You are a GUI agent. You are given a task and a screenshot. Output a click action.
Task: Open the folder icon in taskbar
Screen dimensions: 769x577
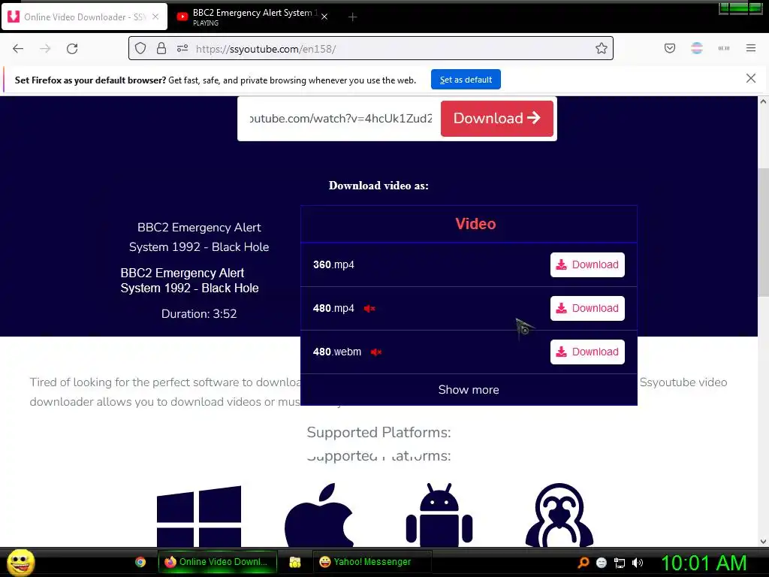[294, 562]
